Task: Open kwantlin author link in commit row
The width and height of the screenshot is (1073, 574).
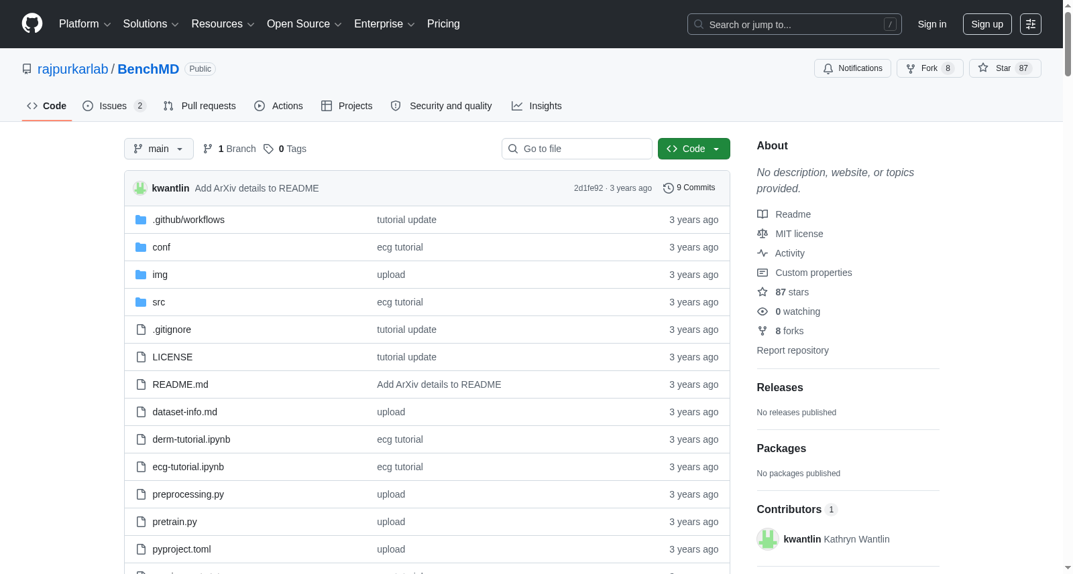Action: click(x=170, y=188)
